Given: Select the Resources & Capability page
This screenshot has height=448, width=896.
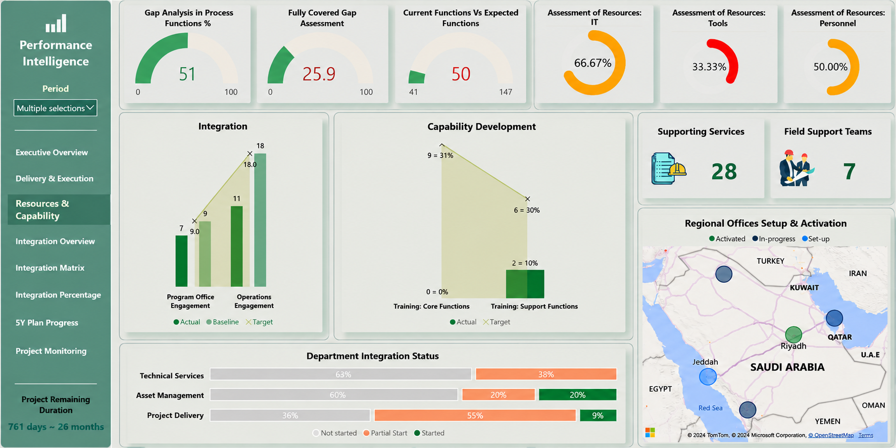Looking at the screenshot, I should (59, 210).
